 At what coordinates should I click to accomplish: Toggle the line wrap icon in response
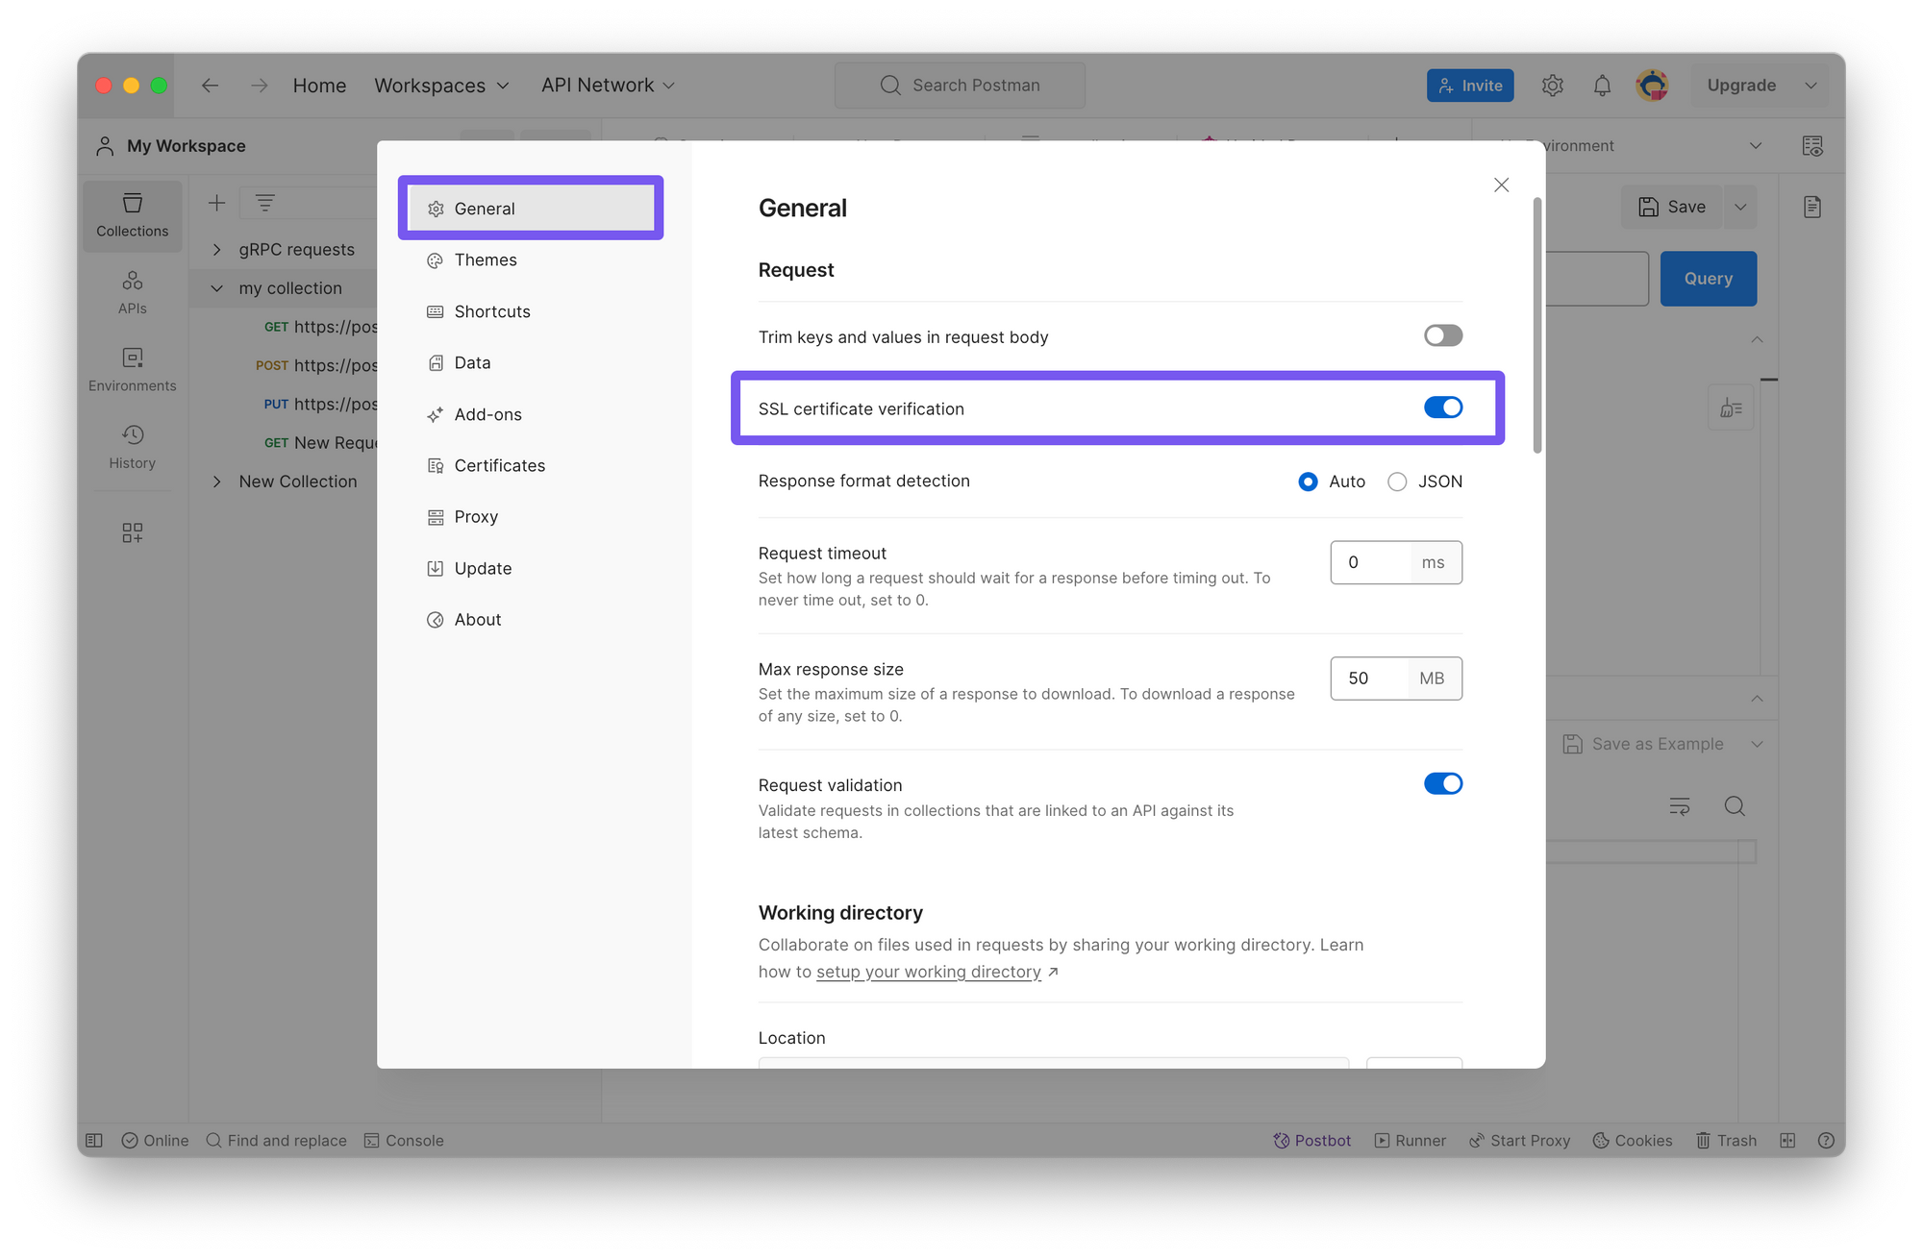(1680, 806)
